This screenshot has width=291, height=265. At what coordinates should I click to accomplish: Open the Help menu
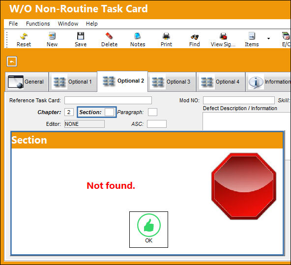(92, 24)
